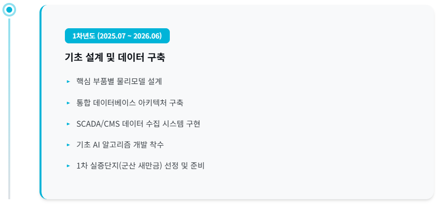Select the 1차년도 (2025.07 ~ 2026.06) badge
This screenshot has height=208, width=446.
[x=117, y=36]
